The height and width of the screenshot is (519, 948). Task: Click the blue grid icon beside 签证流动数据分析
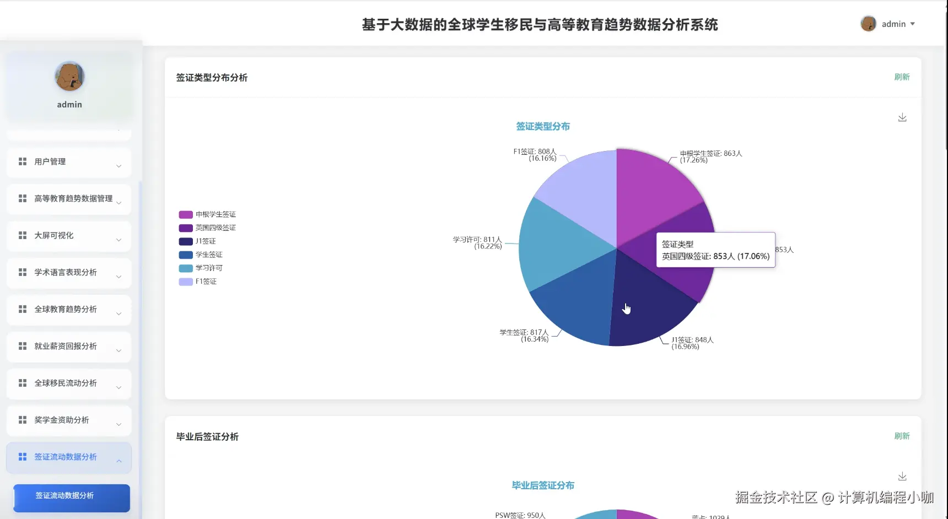[23, 457]
